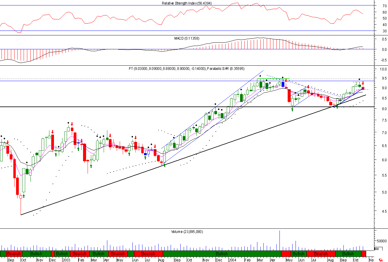
Task: Click the red Parabolic SAR logo icon
Action: (381, 260)
